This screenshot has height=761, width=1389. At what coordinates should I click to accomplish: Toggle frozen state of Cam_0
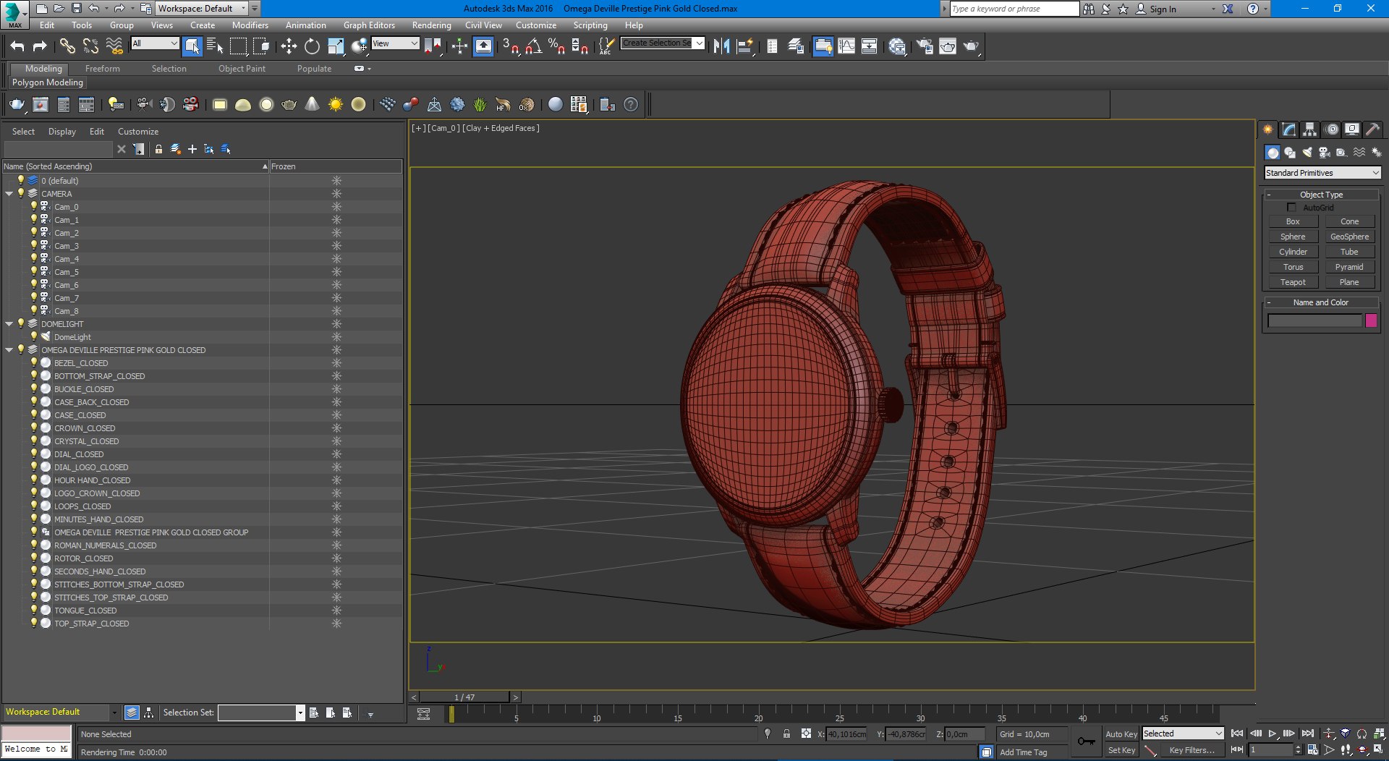(336, 207)
